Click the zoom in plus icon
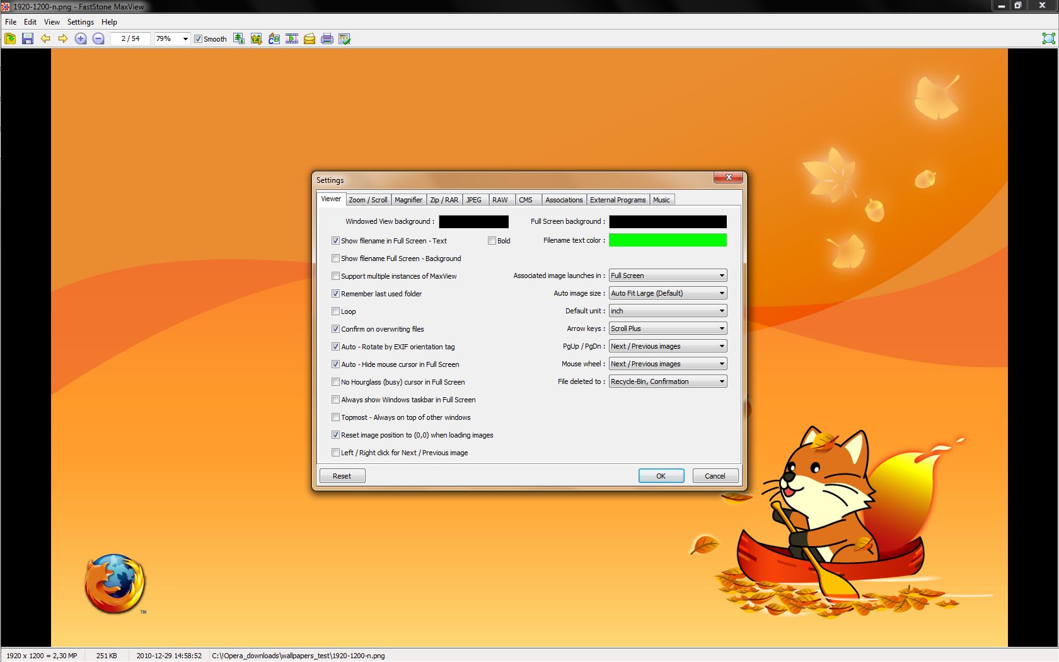 coord(81,38)
